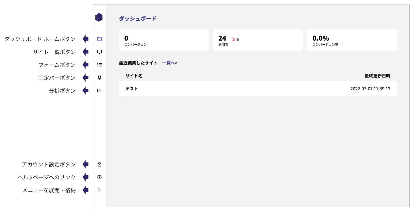Expand the sidebar menu with the chevron
416x213 pixels.
pyautogui.click(x=99, y=190)
